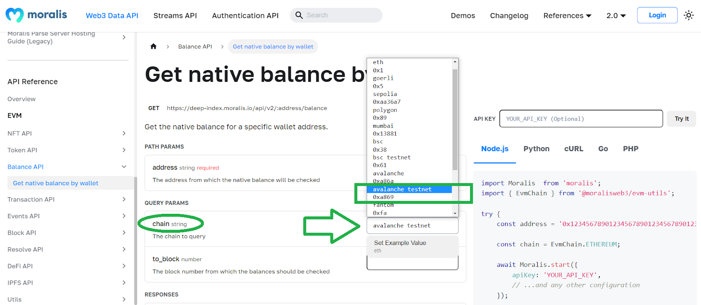701x305 pixels.
Task: Select avalanche testnet in chain list
Action: 409,189
